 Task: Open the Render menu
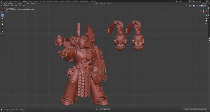tap(10, 1)
